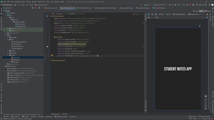Click the pan hand icon on preview
The image size is (214, 120).
(x=206, y=96)
